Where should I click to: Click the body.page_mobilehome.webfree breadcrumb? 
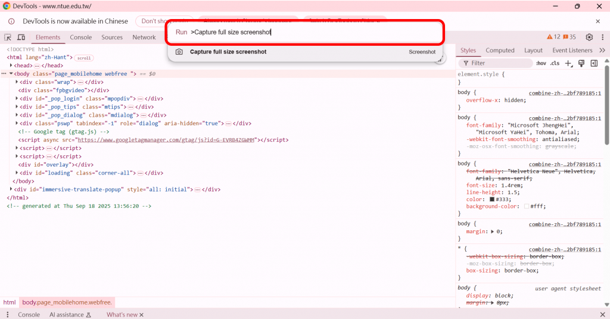[67, 302]
